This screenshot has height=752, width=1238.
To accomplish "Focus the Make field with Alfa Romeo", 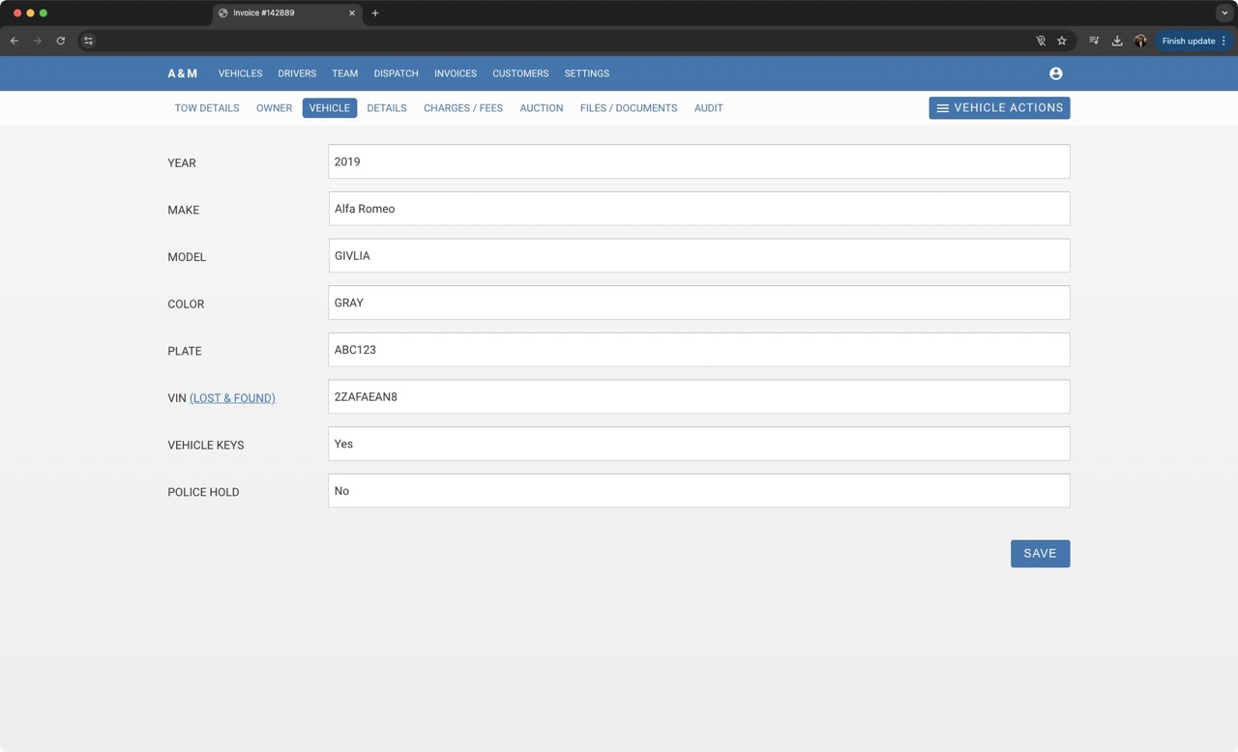I will (x=698, y=209).
